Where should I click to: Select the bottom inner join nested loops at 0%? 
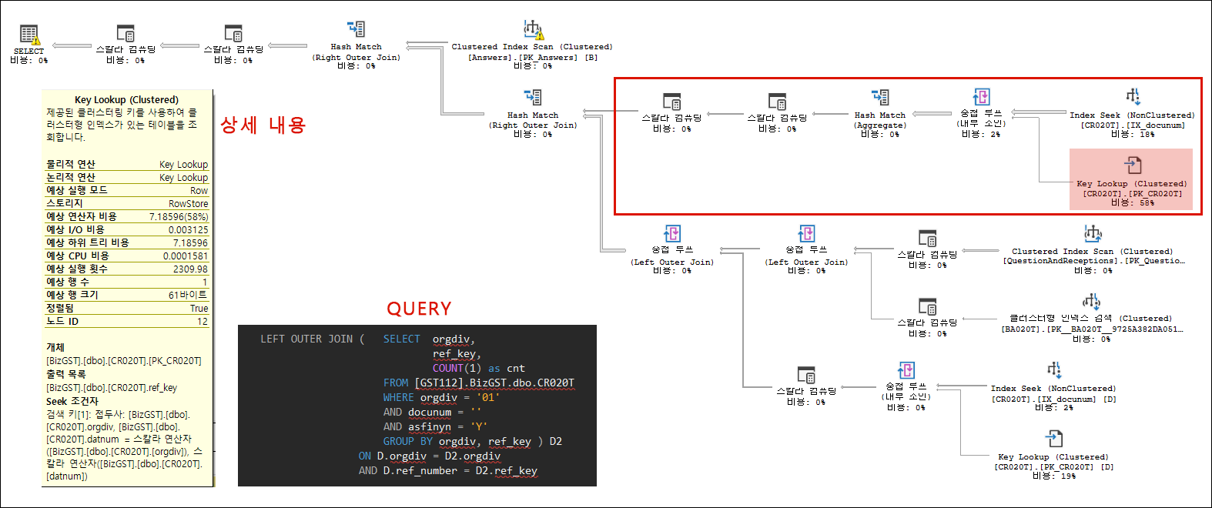(906, 371)
